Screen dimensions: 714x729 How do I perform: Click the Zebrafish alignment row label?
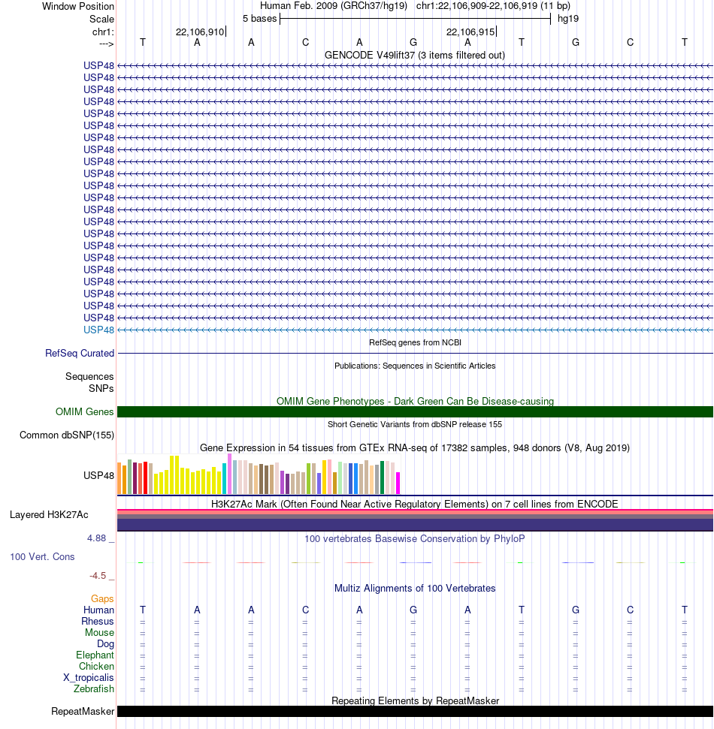93,688
